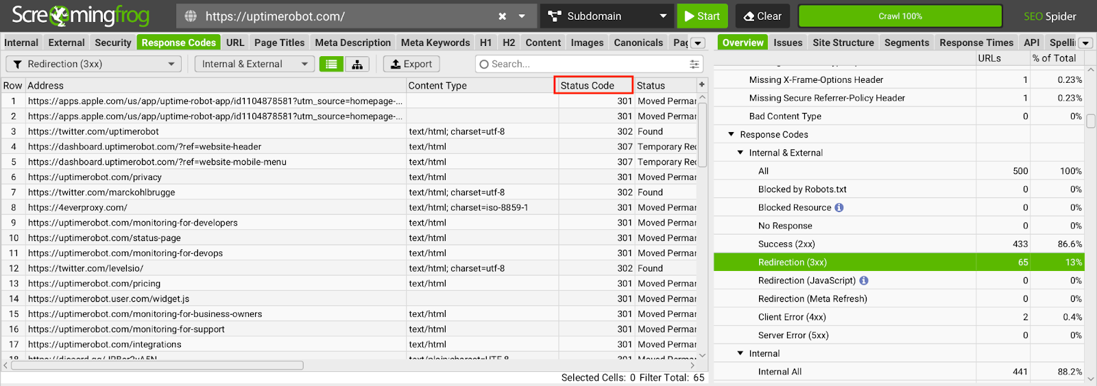The width and height of the screenshot is (1097, 386).
Task: Click the Crawl 100% progress bar
Action: [900, 16]
